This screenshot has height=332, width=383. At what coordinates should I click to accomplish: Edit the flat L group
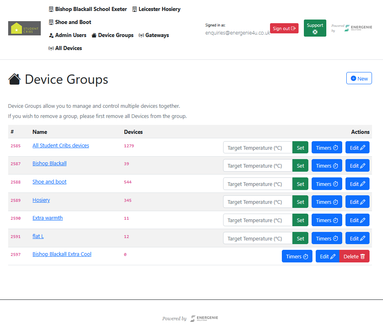357,238
